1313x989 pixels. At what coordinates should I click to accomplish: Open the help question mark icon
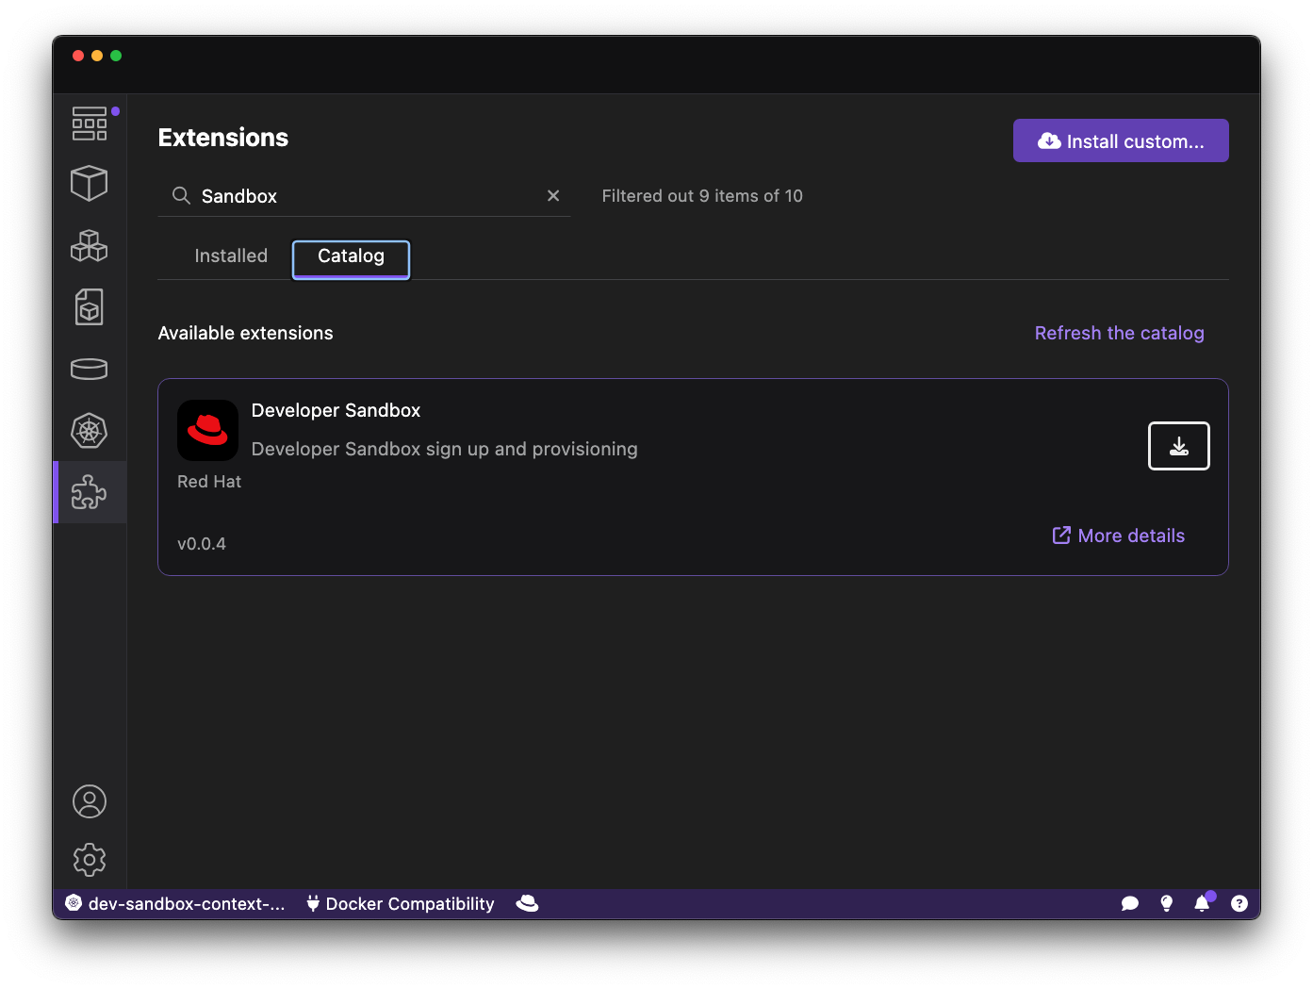pyautogui.click(x=1239, y=903)
